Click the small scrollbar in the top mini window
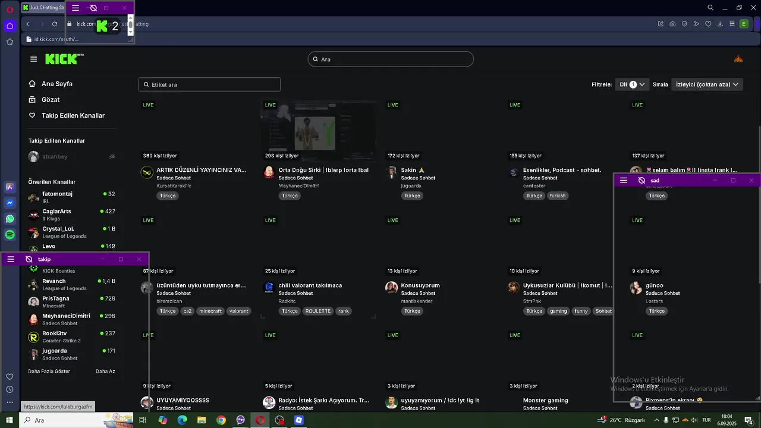Image resolution: width=761 pixels, height=428 pixels. (x=130, y=26)
